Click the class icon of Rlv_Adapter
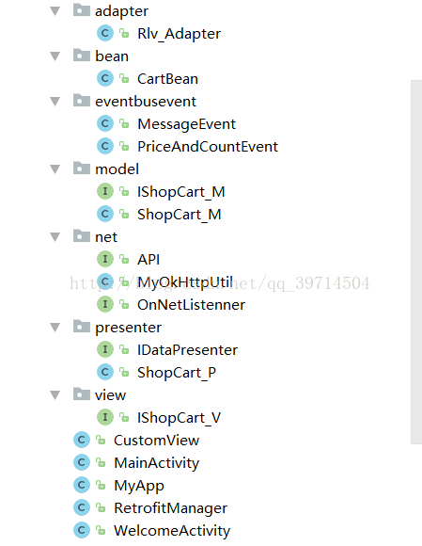The height and width of the screenshot is (546, 422). (x=105, y=34)
